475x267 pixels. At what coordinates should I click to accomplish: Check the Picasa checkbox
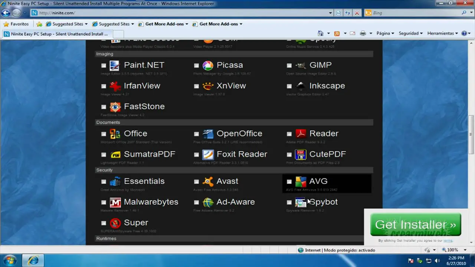[196, 66]
